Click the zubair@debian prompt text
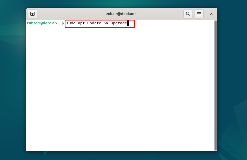Viewport: 247px width, 160px height. point(42,23)
